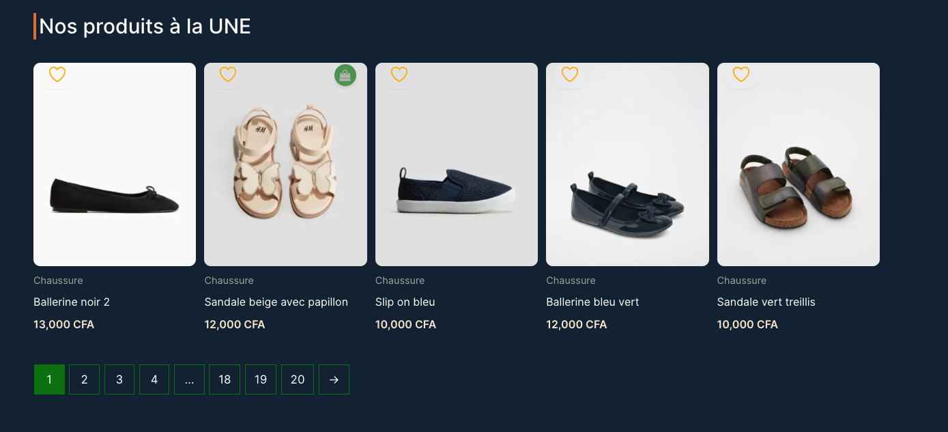The height and width of the screenshot is (432, 948).
Task: Toggle heart icon on Ballerine bleu vert
Action: (x=570, y=74)
